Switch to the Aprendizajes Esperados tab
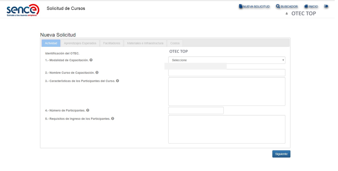Screen dimensions: 338x171 [80, 43]
